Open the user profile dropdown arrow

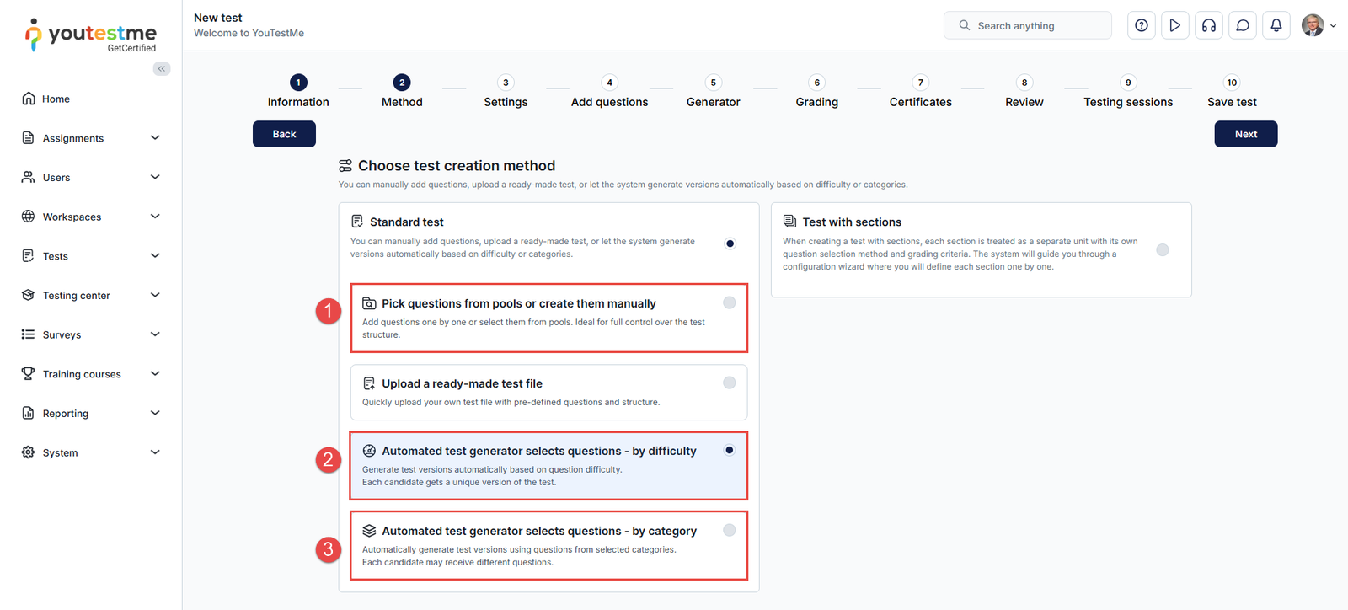(x=1333, y=26)
